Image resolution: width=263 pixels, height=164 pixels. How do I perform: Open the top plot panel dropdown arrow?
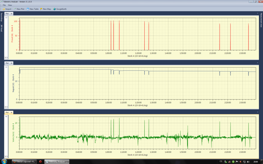point(257,13)
